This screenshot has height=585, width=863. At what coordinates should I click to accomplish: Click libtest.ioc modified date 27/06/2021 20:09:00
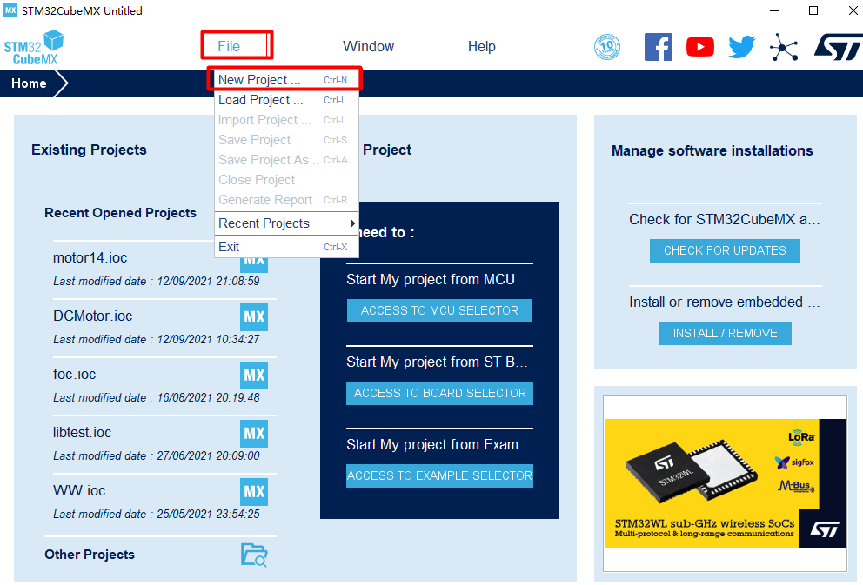(157, 455)
